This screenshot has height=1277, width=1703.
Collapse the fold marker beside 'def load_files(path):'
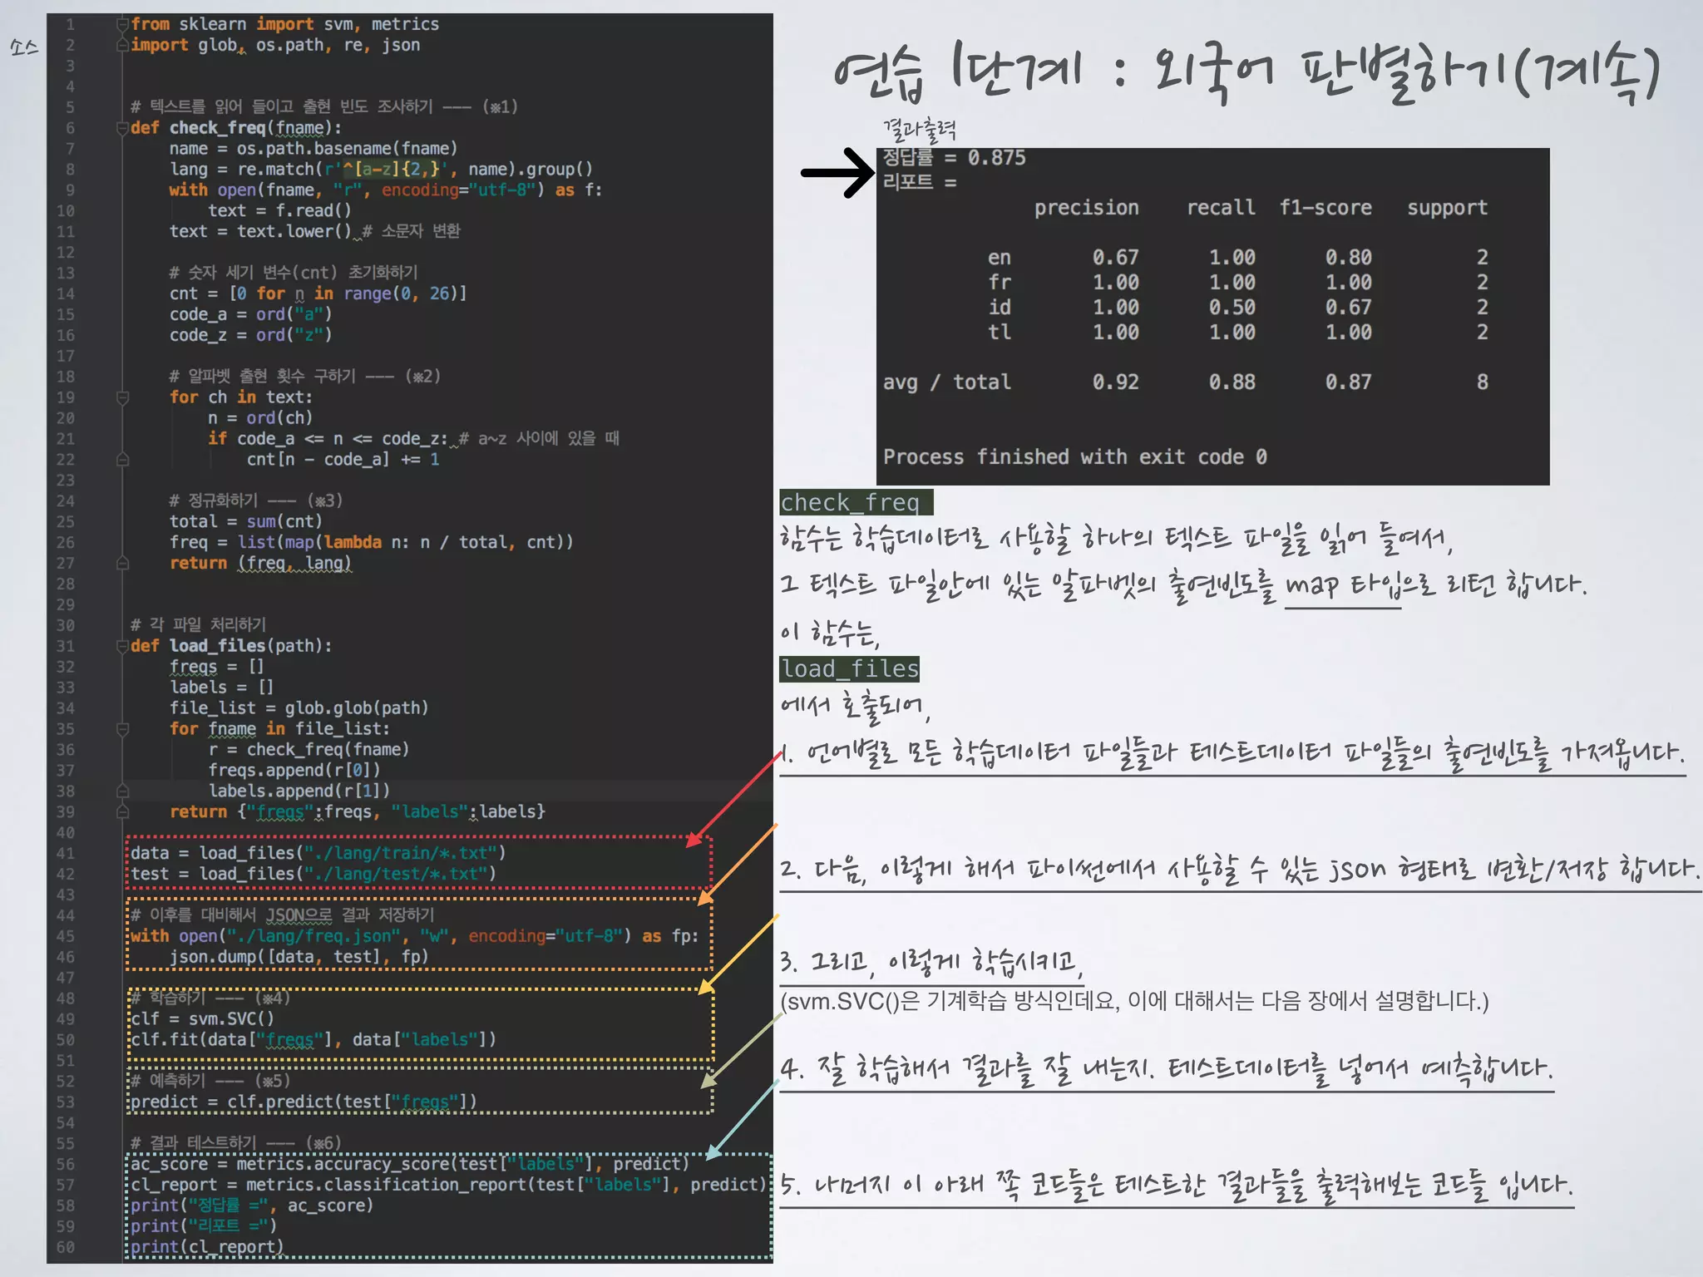tap(123, 646)
